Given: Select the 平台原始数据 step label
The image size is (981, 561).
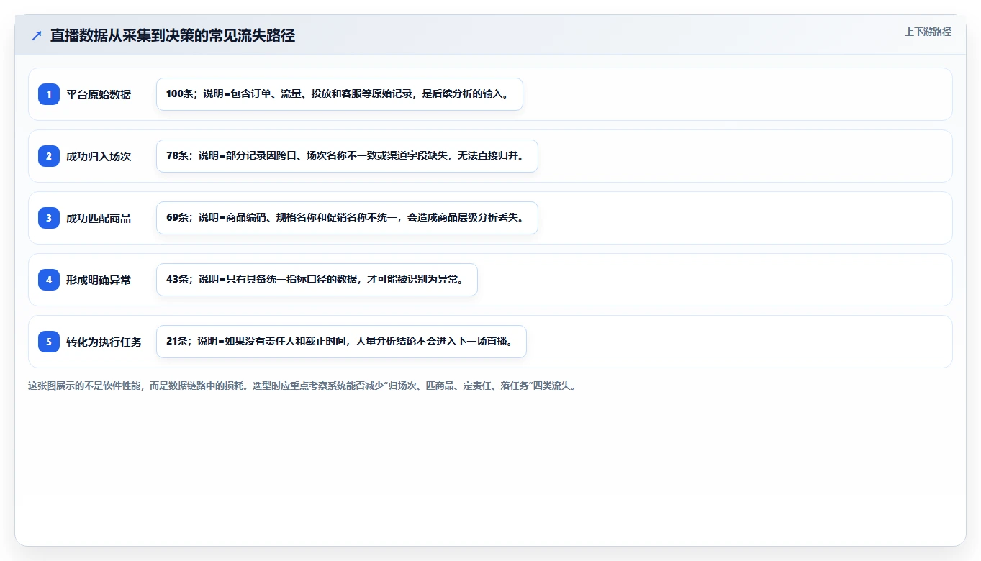Looking at the screenshot, I should 99,94.
